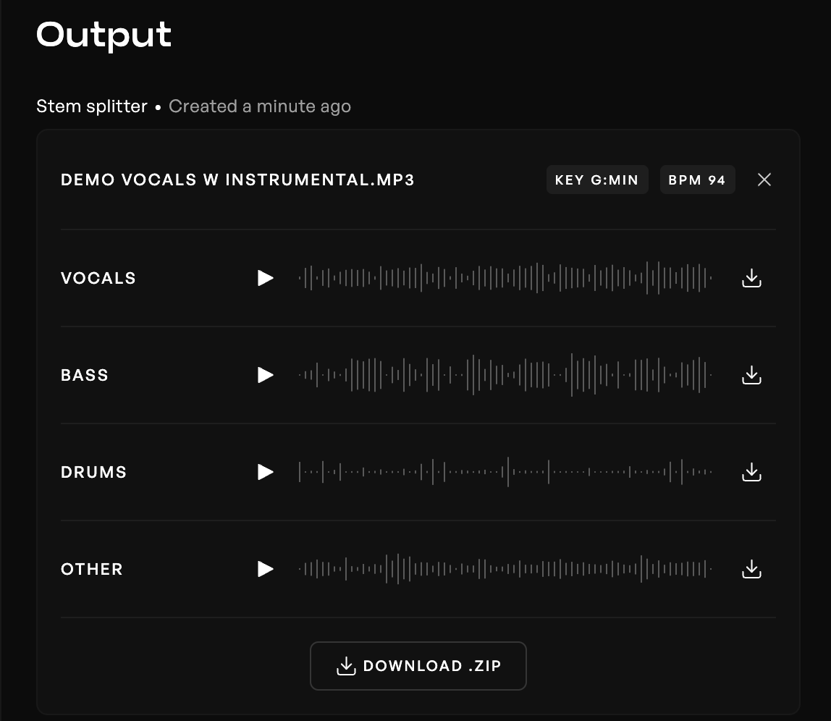This screenshot has height=721, width=831.
Task: Play the Bass stem
Action: click(265, 375)
